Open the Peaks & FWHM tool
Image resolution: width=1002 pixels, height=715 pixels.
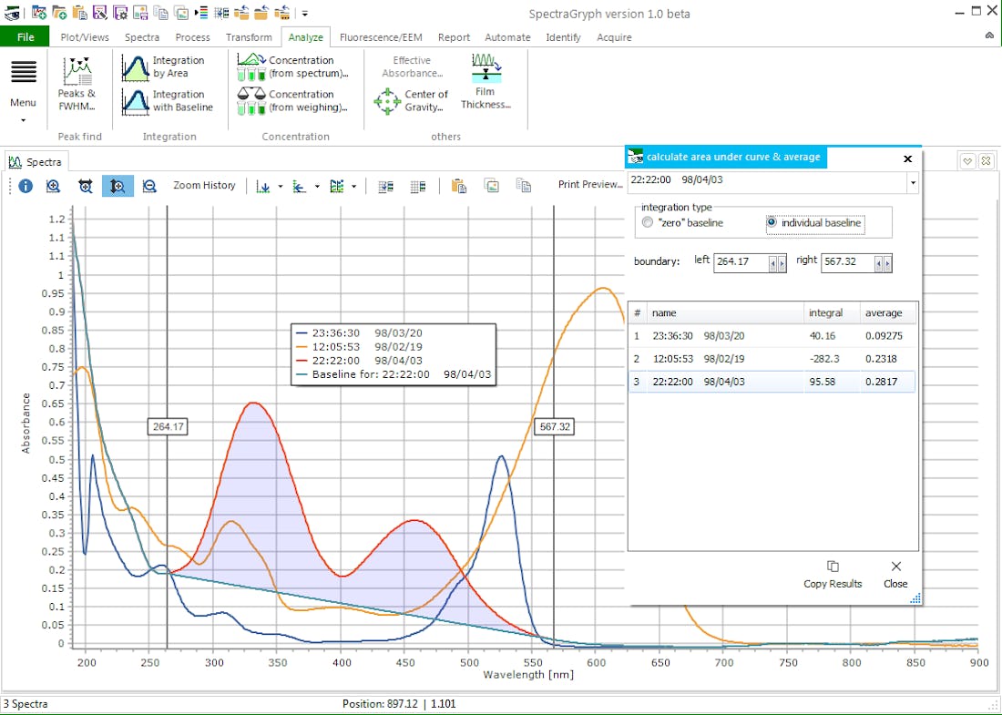[77, 82]
